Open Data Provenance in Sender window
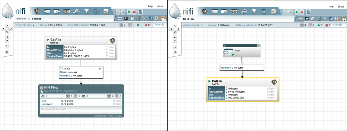347x131 pixels. (139, 19)
